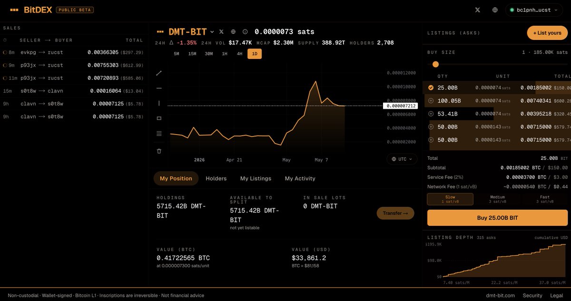Click holders count 2,708
571x301 pixels.
[385, 43]
